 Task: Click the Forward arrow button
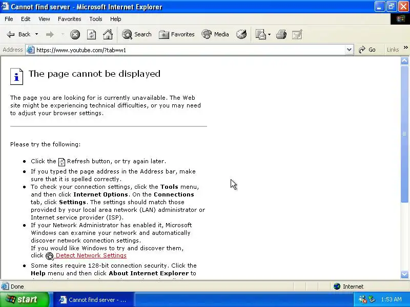click(50, 34)
